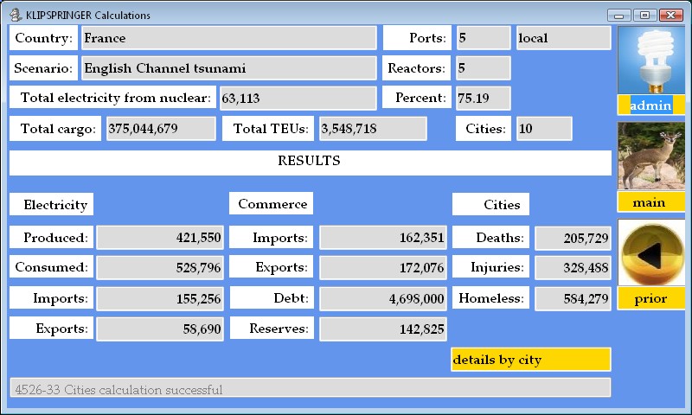Click the Percent field showing 75.19
The width and height of the screenshot is (692, 415).
pos(483,98)
